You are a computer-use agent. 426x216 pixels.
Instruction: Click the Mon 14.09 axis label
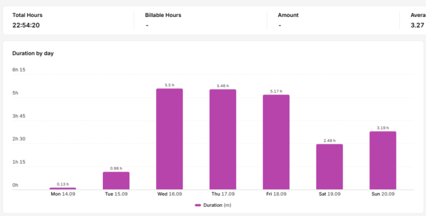point(63,194)
